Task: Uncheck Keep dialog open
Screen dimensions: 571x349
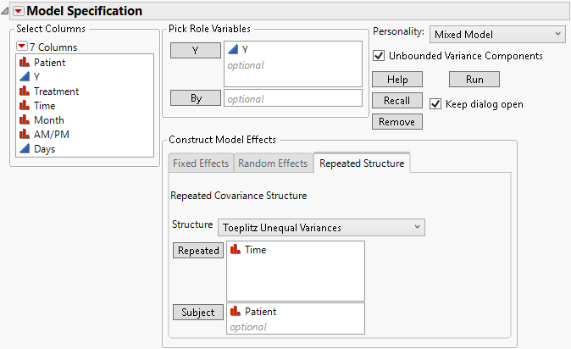Action: click(435, 104)
